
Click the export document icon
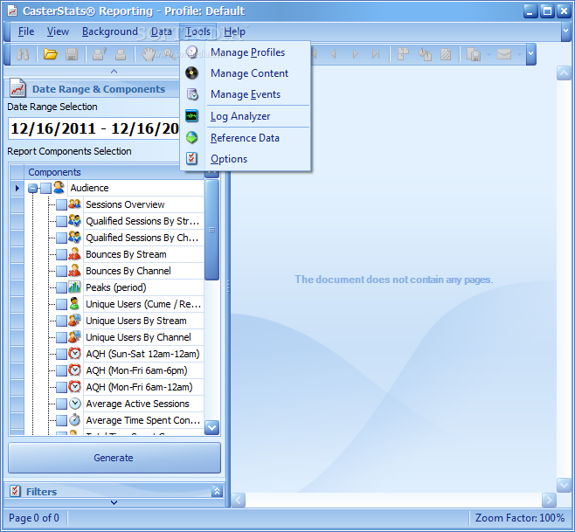click(x=474, y=54)
